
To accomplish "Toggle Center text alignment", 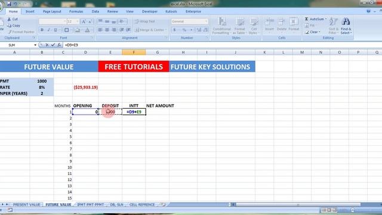I will pyautogui.click(x=107, y=30).
